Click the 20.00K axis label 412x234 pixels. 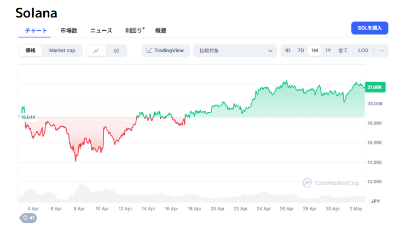375,104
